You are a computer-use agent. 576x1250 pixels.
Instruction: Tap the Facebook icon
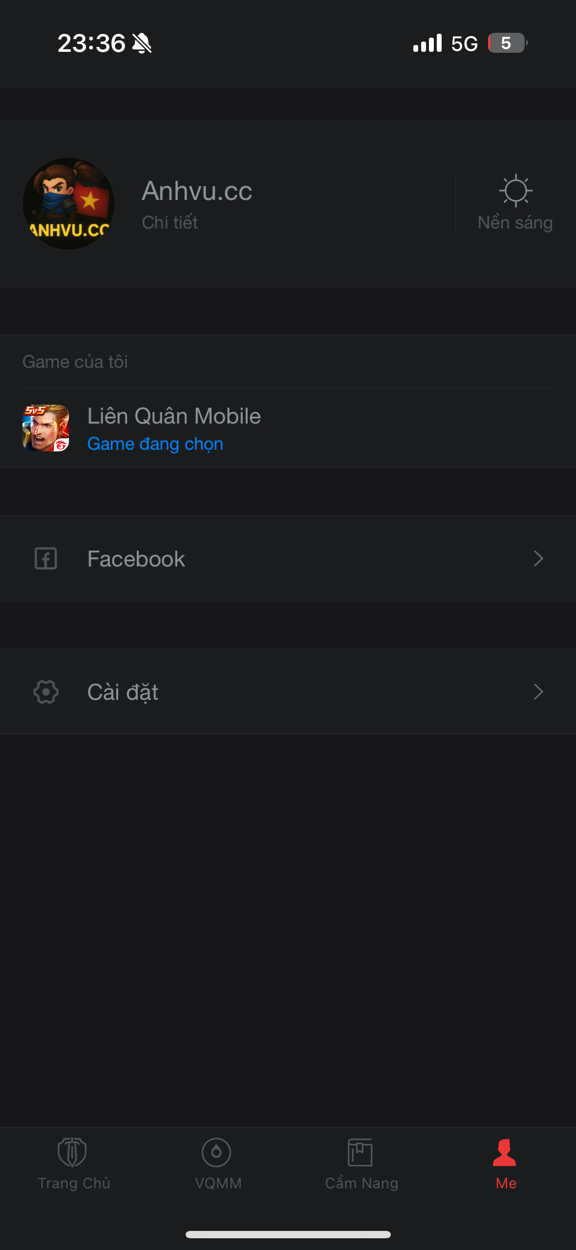coord(45,558)
